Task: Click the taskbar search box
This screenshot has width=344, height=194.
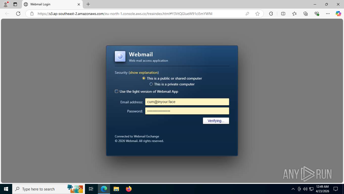Action: (49, 189)
